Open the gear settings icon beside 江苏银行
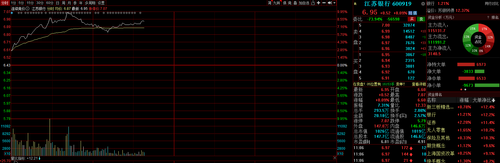This screenshot has width=500, height=163. 423,4
